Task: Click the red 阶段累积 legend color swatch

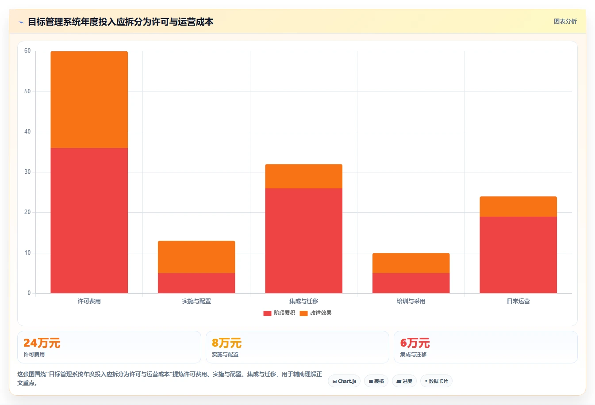Action: coord(267,313)
